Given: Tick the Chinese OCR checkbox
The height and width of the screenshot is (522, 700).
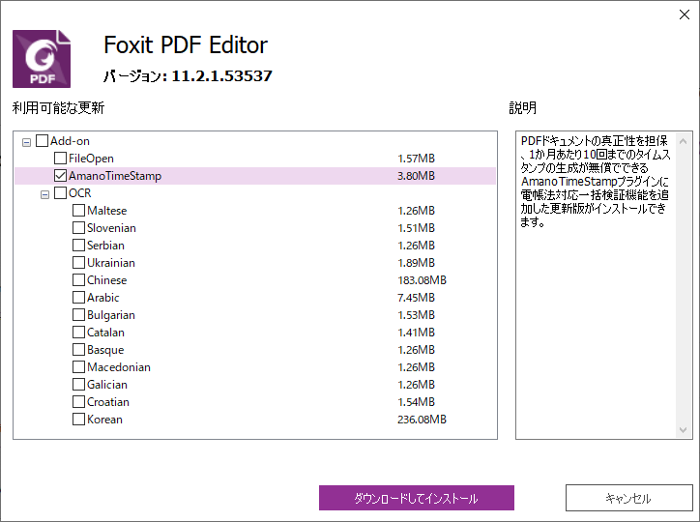Looking at the screenshot, I should coord(78,280).
